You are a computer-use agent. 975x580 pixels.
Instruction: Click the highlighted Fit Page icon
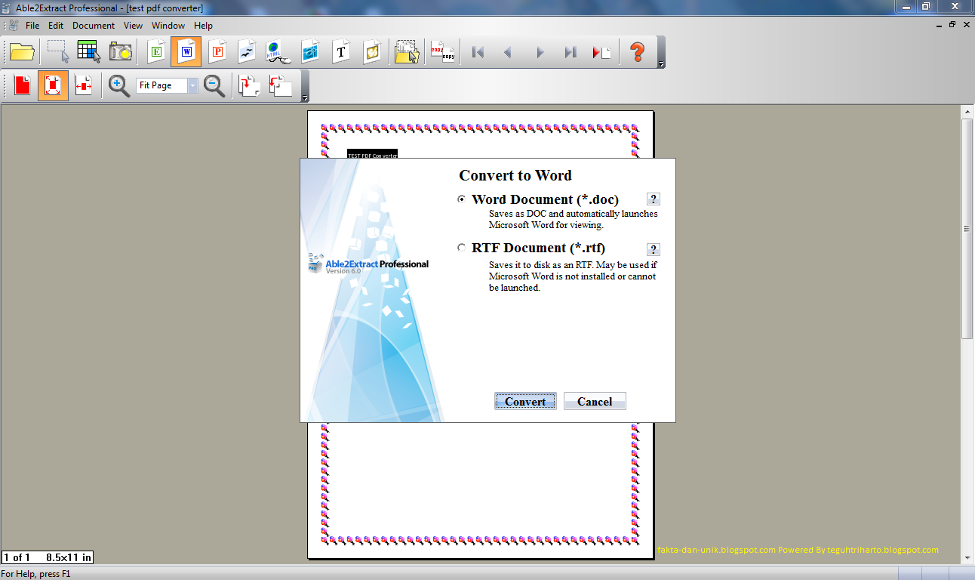(x=53, y=86)
